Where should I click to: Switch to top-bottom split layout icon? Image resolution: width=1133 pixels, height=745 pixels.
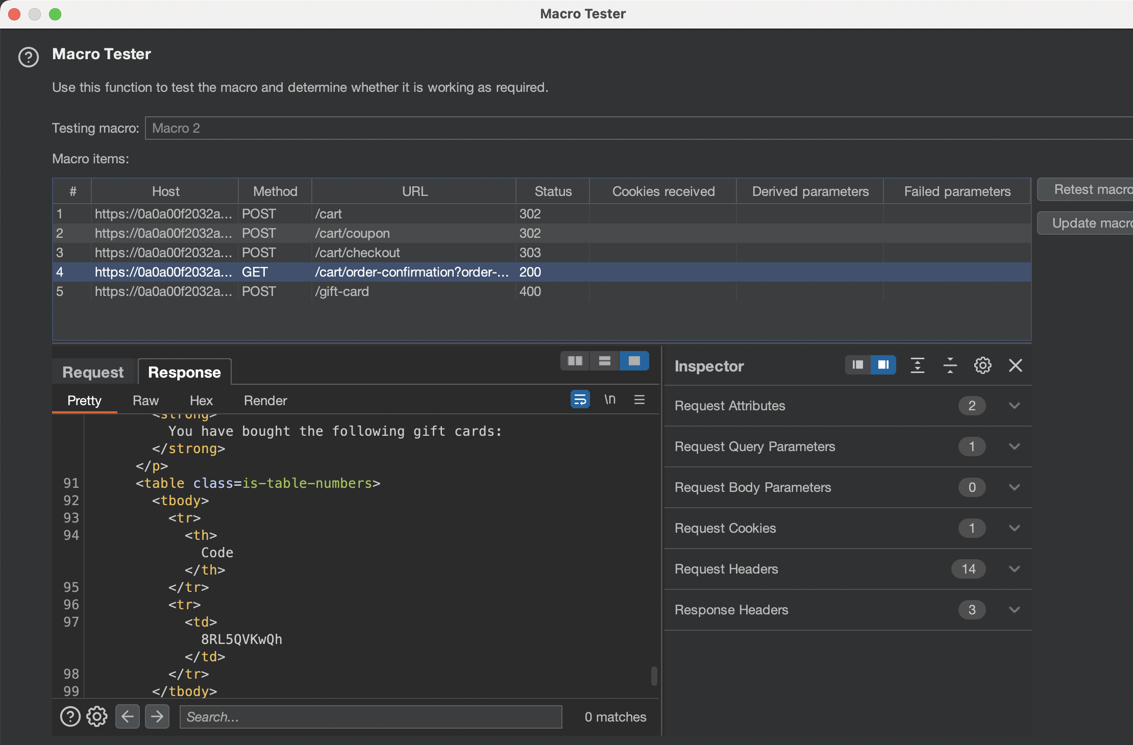point(605,361)
